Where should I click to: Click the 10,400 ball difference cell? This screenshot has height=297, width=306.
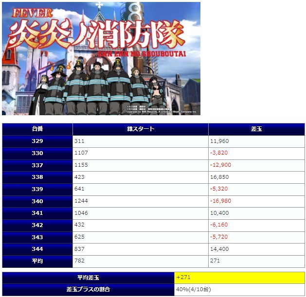pyautogui.click(x=256, y=213)
